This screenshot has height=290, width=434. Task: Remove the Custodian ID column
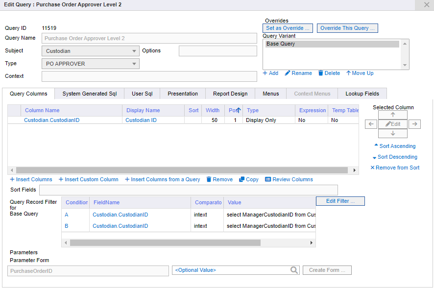tap(219, 179)
